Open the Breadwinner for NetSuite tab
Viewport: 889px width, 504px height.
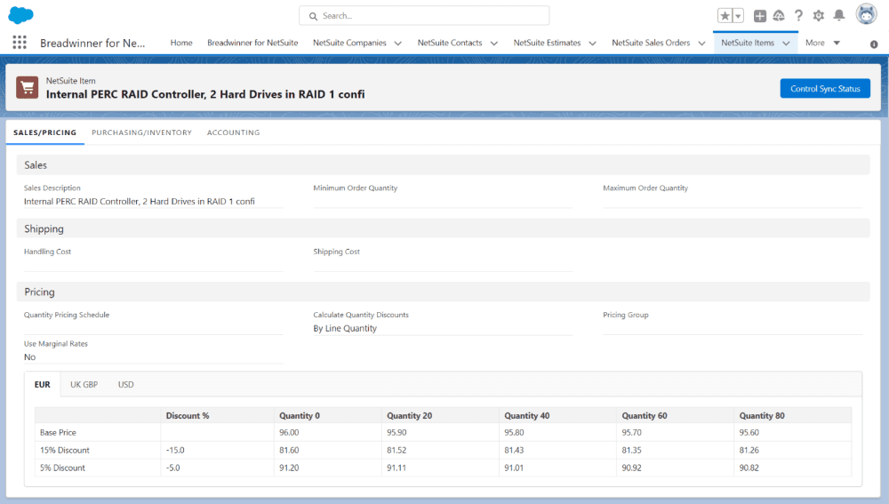[x=252, y=43]
